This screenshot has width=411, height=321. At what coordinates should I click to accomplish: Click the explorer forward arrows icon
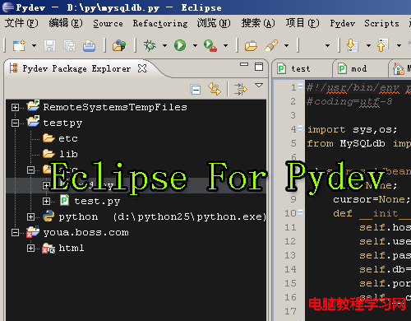coord(240,89)
